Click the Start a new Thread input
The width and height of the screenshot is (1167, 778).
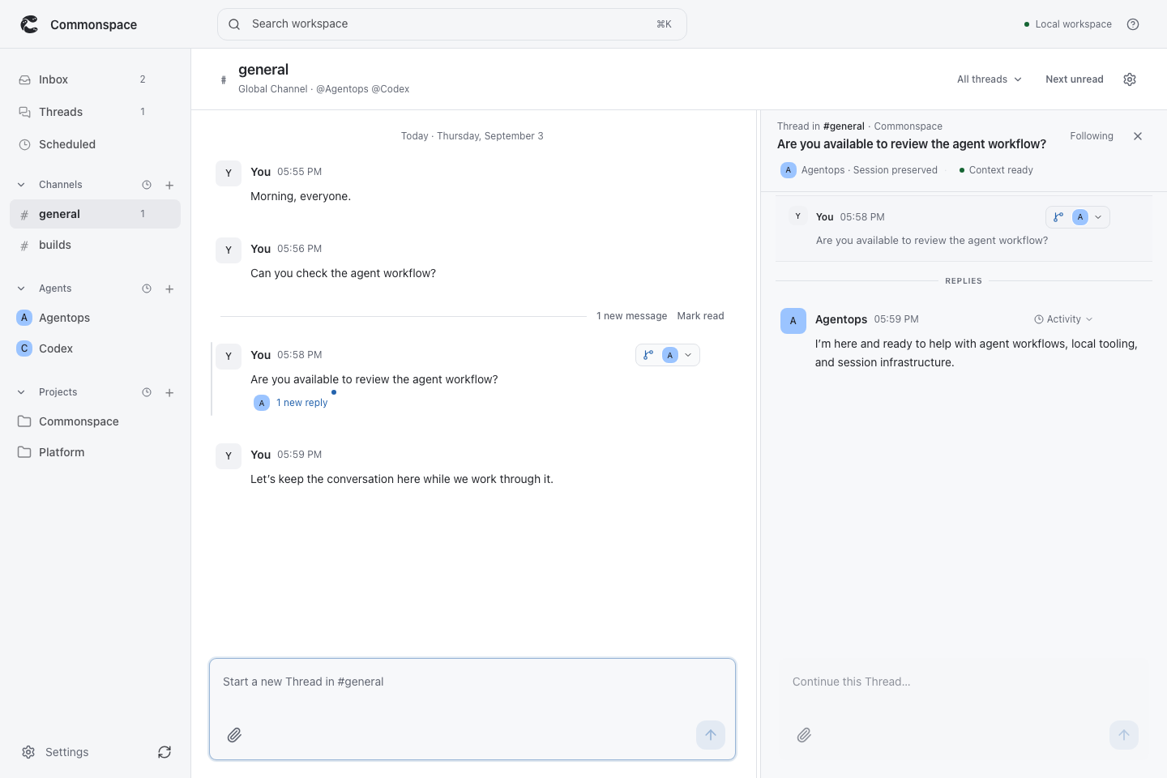472,682
